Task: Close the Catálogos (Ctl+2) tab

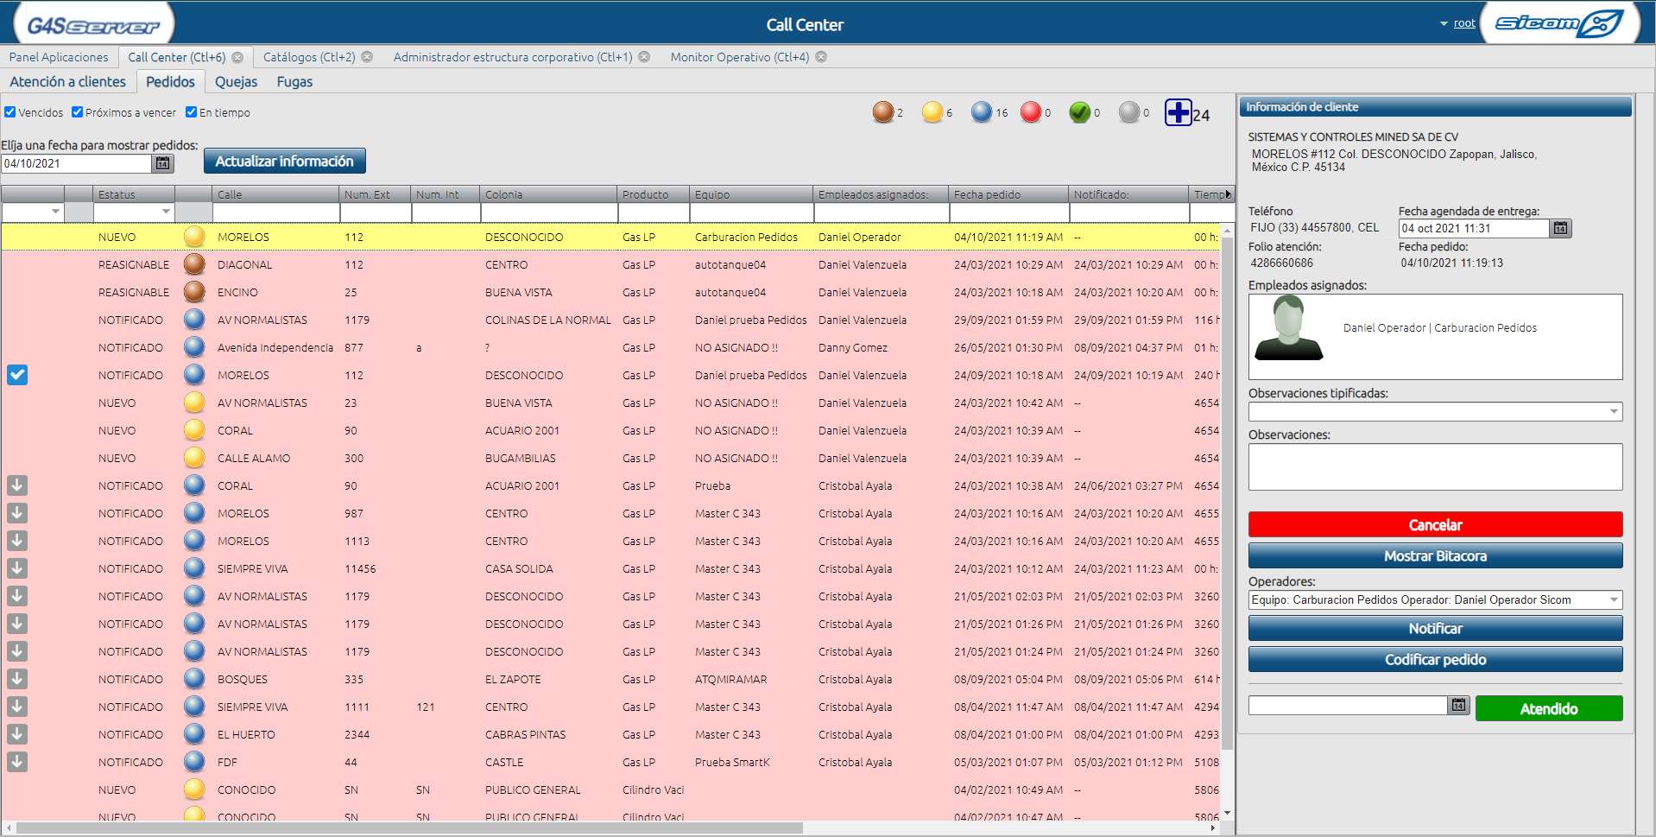Action: (367, 57)
